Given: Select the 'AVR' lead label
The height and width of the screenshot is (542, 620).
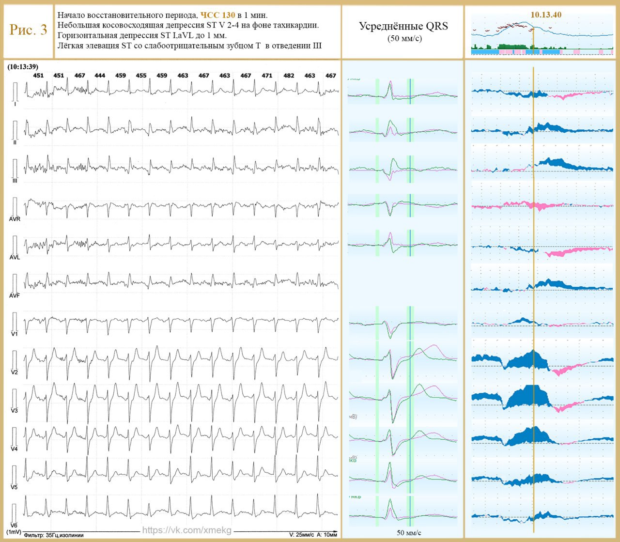Looking at the screenshot, I should [15, 219].
